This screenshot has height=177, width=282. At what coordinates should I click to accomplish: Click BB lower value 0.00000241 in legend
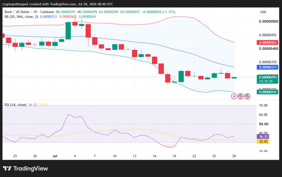coord(87,17)
